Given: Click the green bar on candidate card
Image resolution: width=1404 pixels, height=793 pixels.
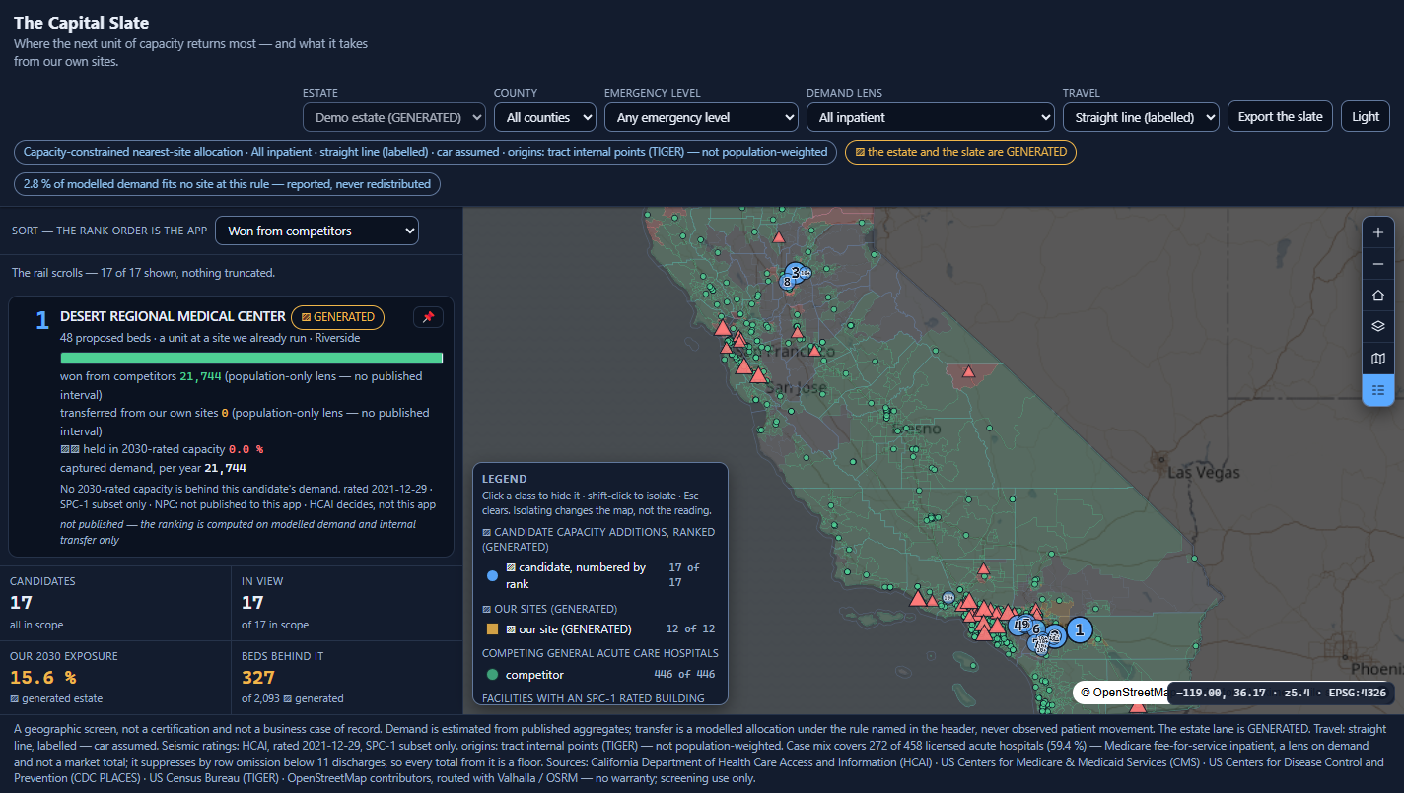Looking at the screenshot, I should (251, 358).
